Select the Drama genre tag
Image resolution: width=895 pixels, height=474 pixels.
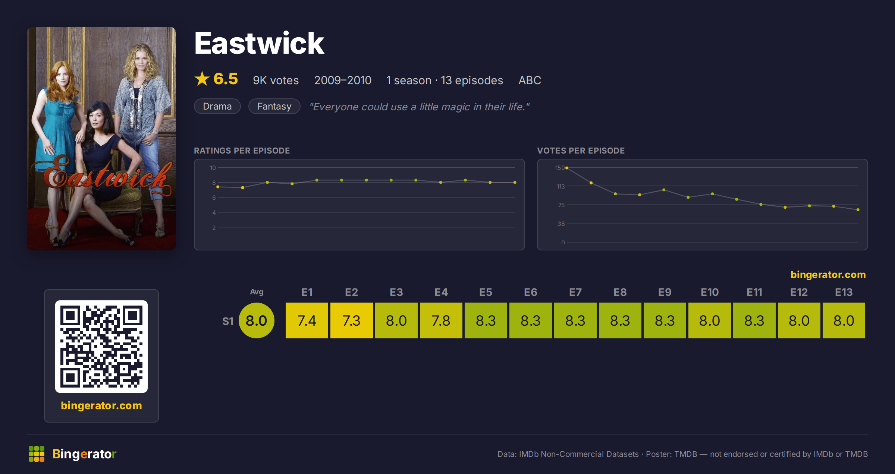217,106
